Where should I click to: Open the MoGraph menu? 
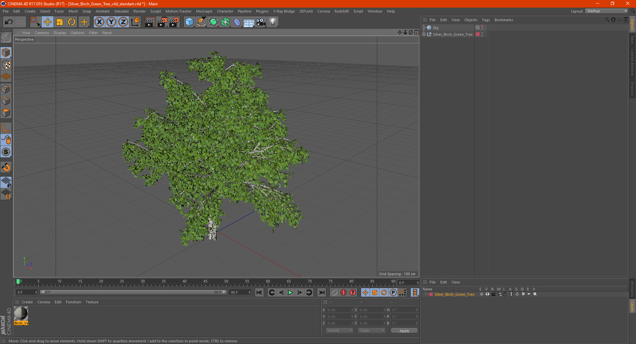coord(204,11)
